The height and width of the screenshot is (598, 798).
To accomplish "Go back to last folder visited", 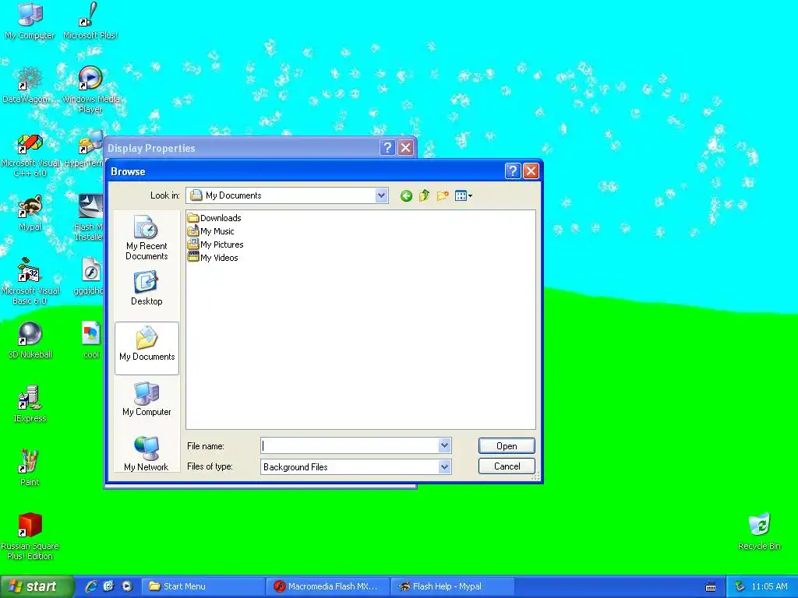I will click(406, 195).
